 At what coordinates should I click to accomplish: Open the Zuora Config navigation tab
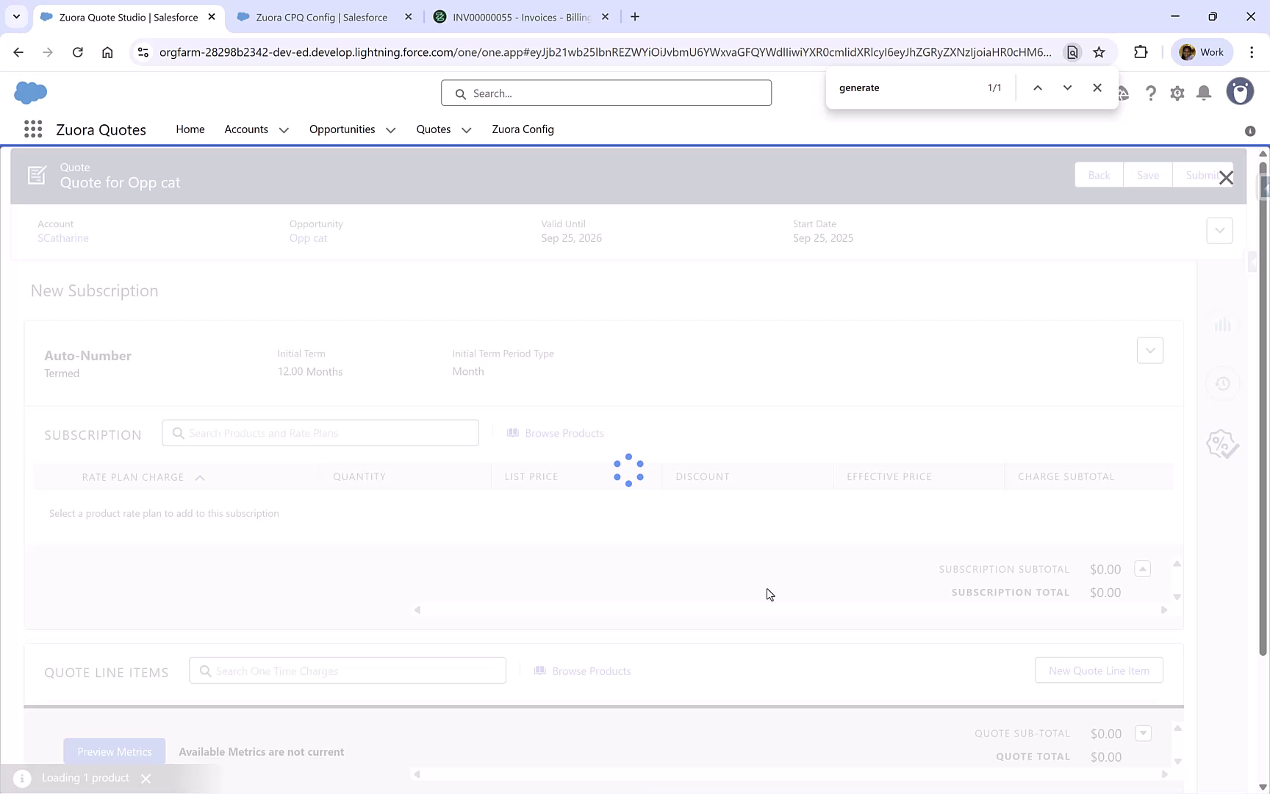click(x=523, y=129)
